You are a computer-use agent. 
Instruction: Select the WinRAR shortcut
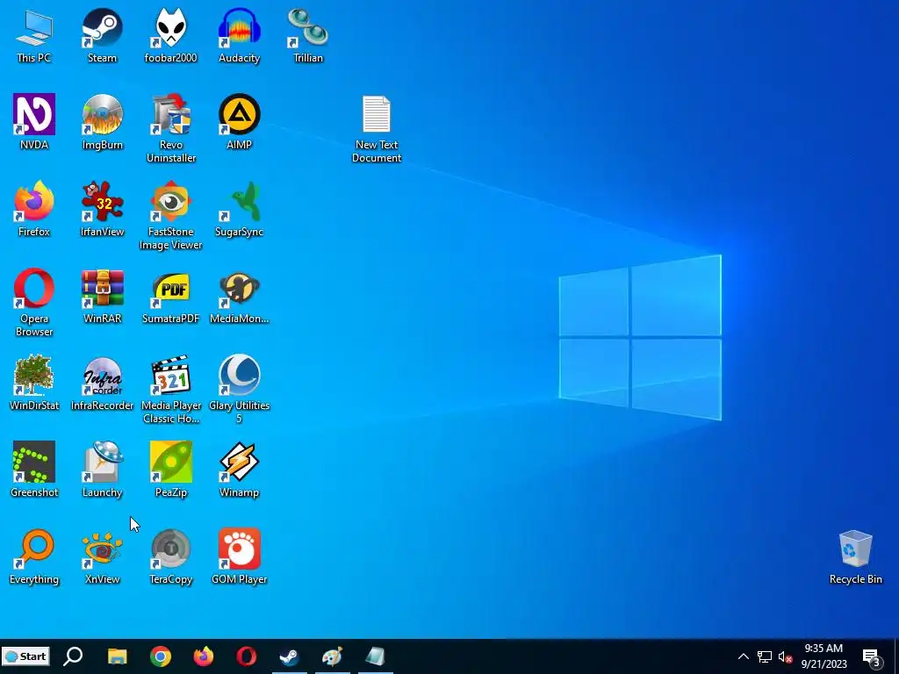coord(102,296)
